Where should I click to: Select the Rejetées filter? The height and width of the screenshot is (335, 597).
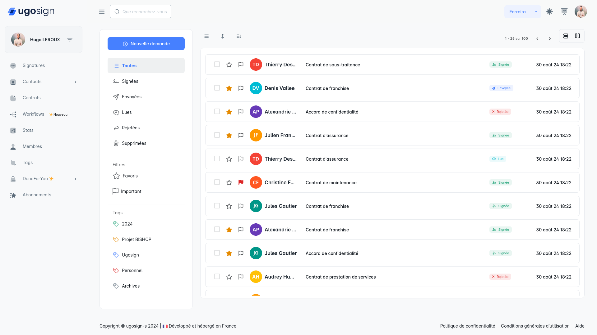pos(131,128)
